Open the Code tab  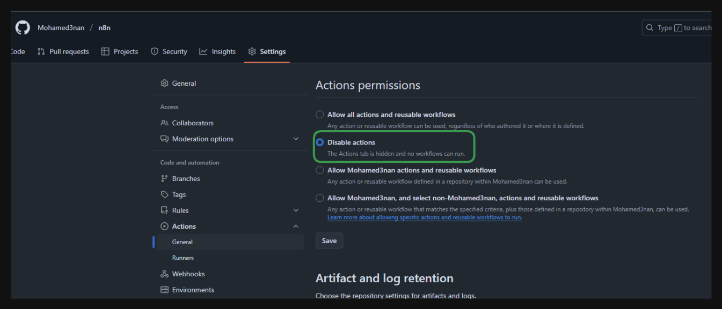click(x=18, y=51)
